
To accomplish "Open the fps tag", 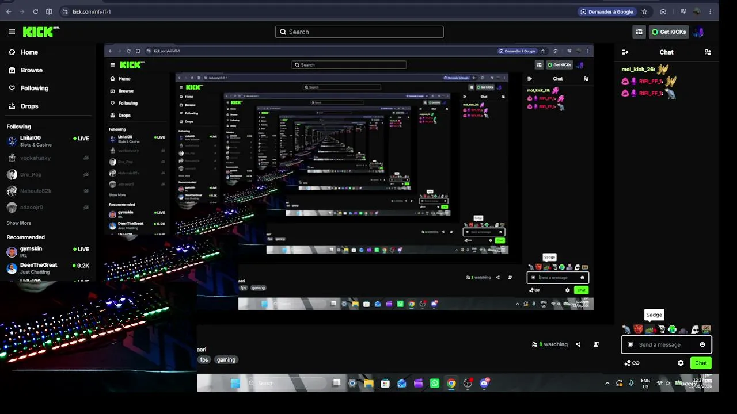I will (x=204, y=360).
